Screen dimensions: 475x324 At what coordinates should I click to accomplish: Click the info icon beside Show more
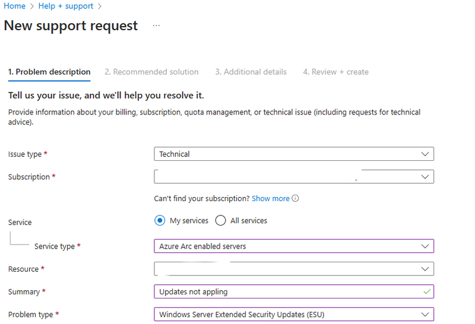(296, 199)
